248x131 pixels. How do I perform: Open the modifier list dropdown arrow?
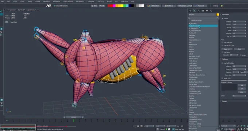tap(218, 18)
